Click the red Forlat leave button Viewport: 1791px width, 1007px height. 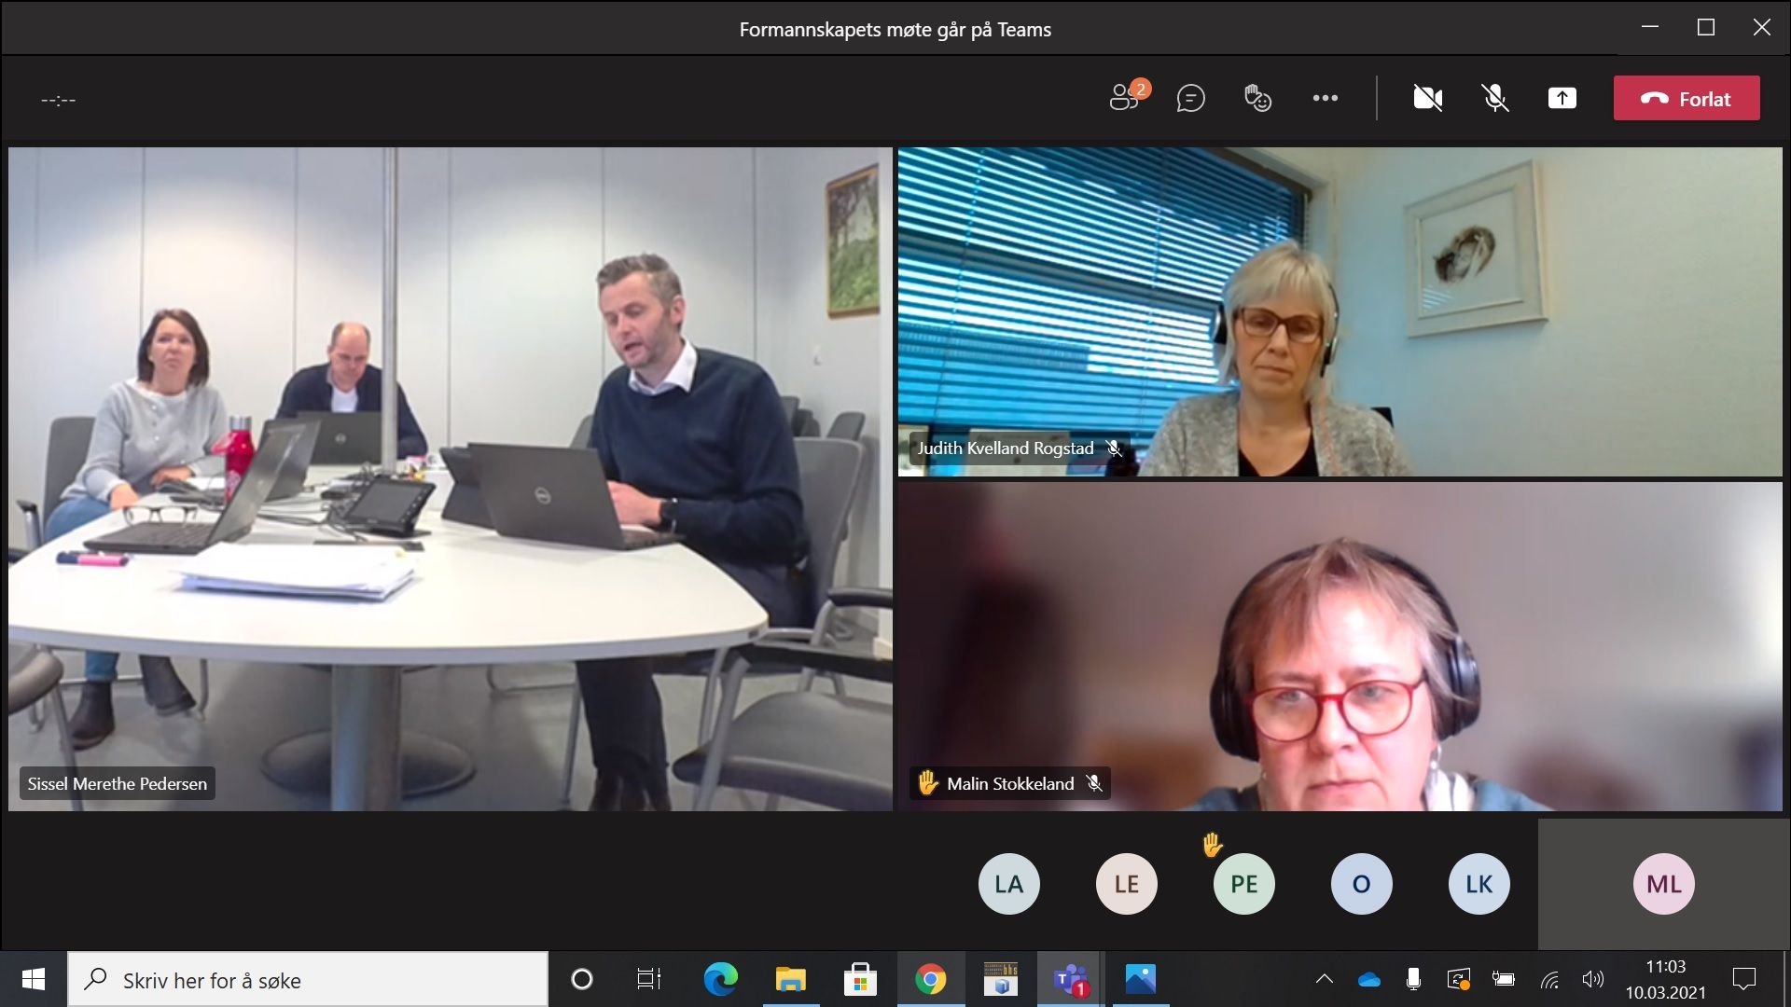[x=1687, y=98]
